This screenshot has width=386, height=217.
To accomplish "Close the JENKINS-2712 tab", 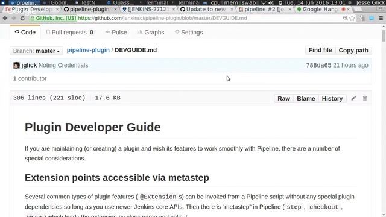I will (174, 10).
